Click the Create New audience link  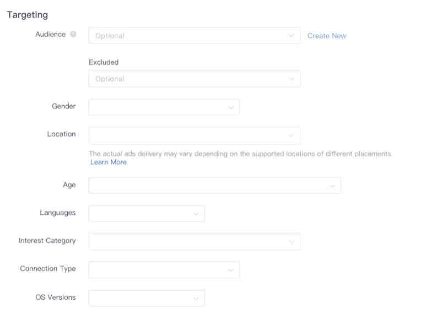[327, 36]
